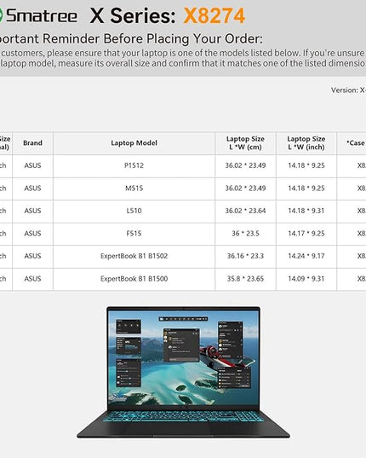This screenshot has width=366, height=458.
Task: Select the "P1512" model cell
Action: [134, 165]
